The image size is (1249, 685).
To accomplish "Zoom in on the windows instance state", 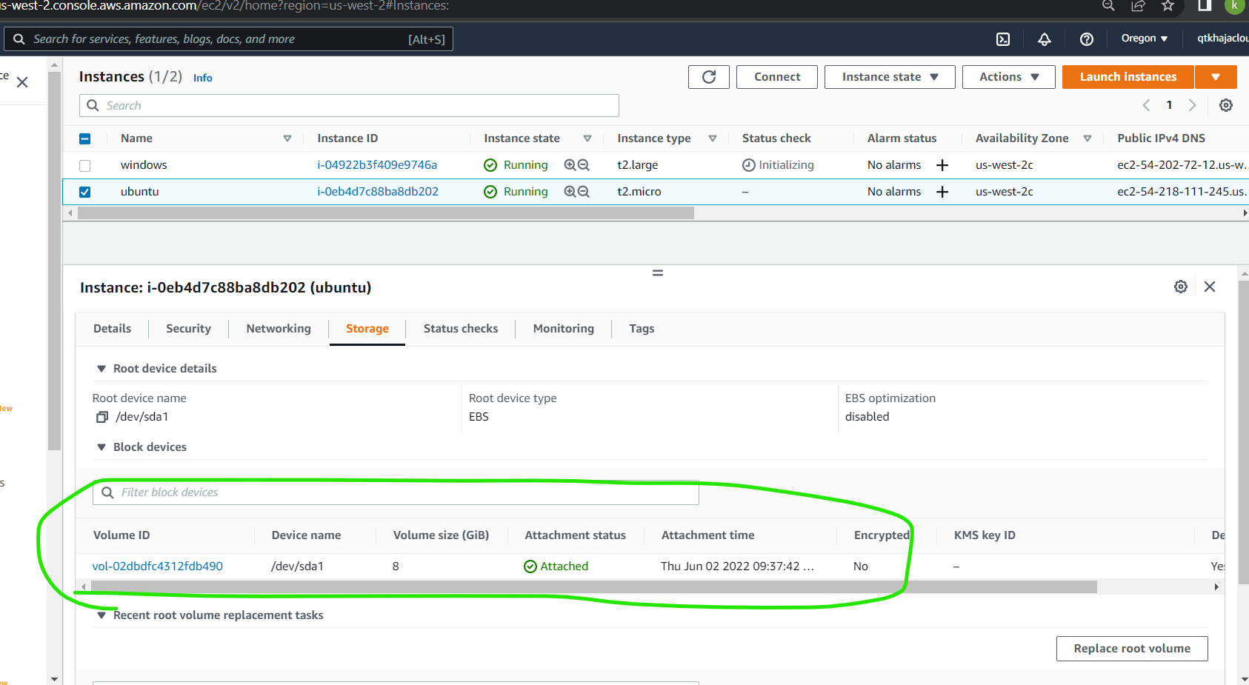I will (570, 165).
